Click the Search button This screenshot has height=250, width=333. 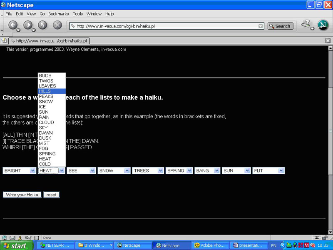point(280,26)
